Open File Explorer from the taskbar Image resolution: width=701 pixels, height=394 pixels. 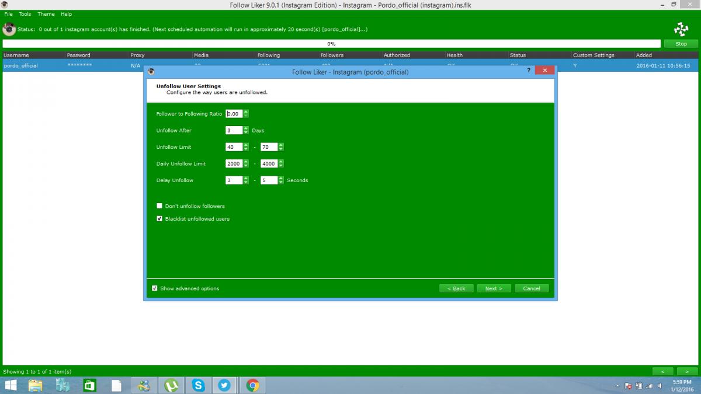pyautogui.click(x=36, y=385)
